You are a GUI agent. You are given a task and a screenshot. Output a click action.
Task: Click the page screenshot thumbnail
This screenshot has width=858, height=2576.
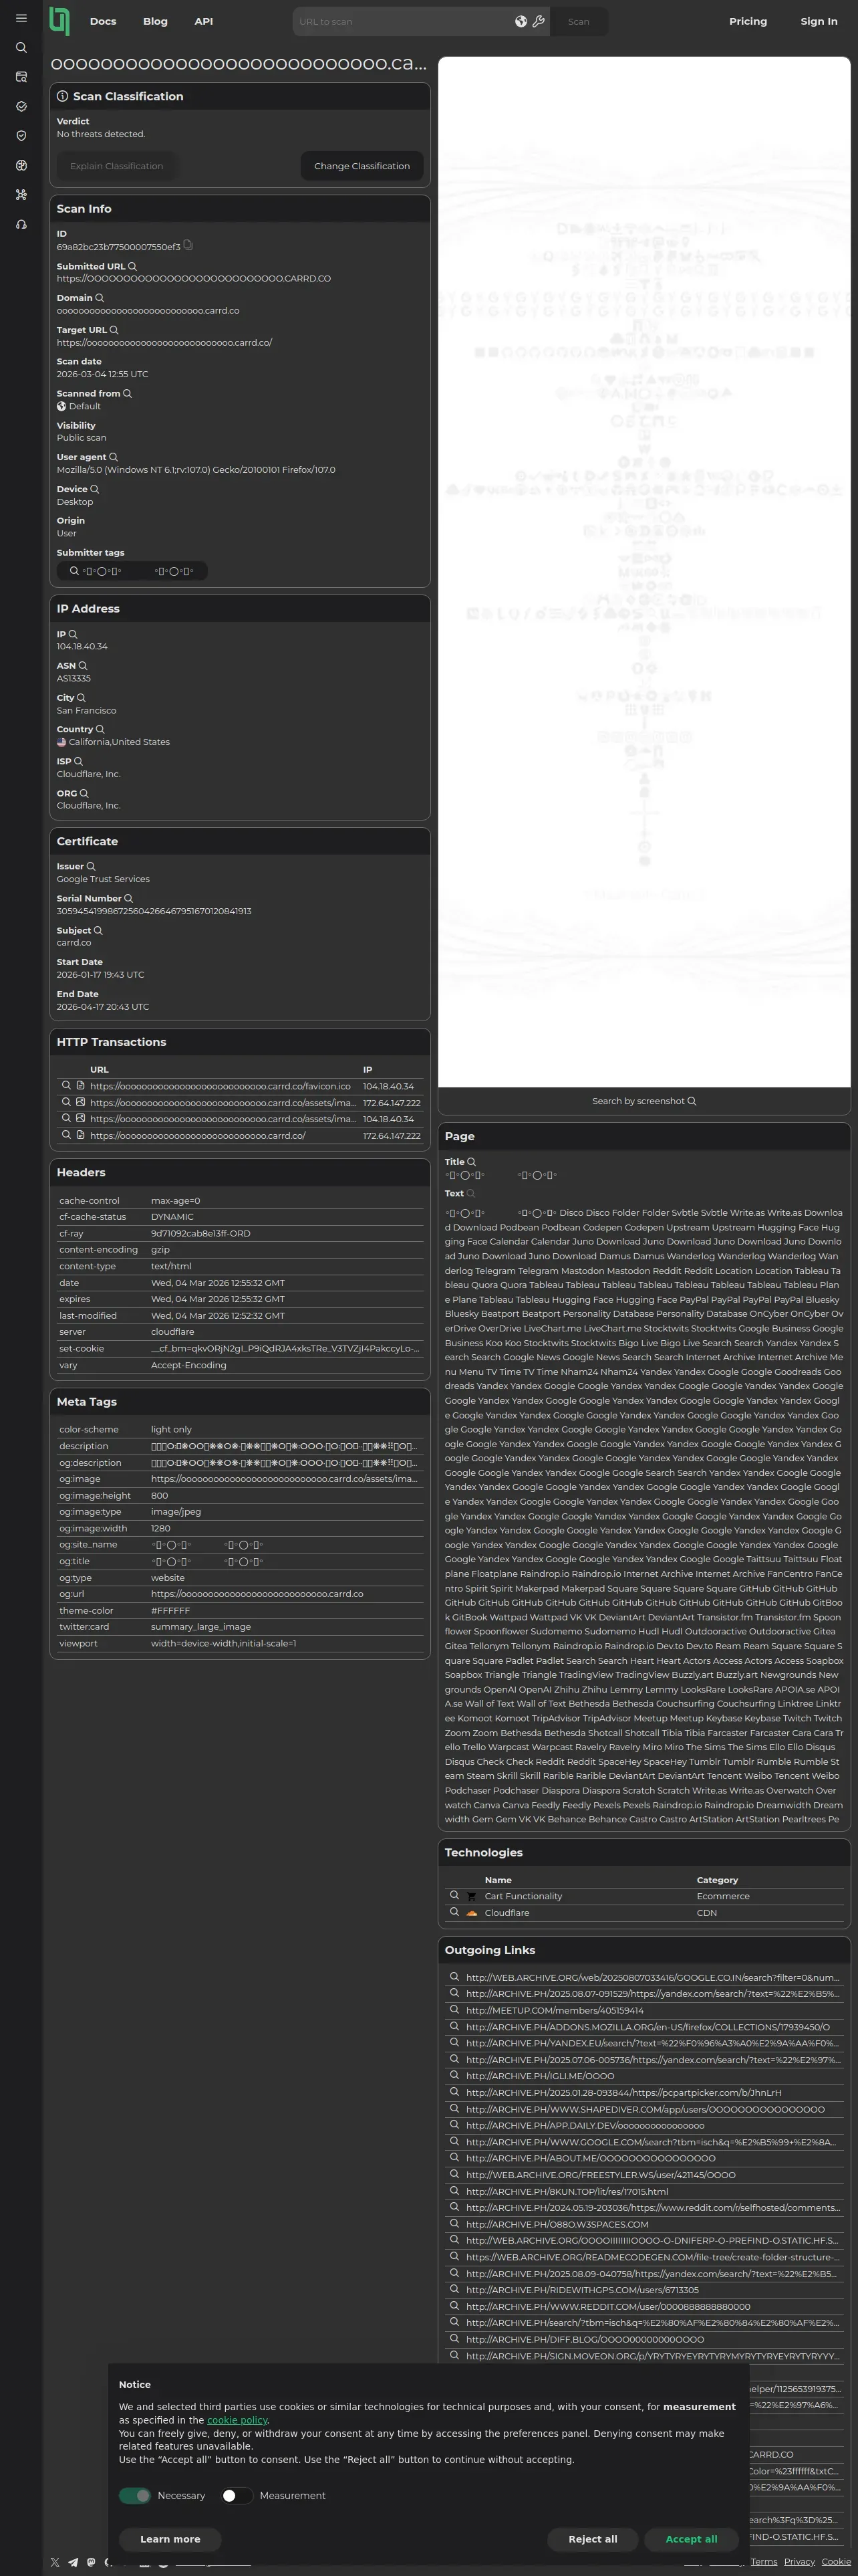[x=644, y=572]
